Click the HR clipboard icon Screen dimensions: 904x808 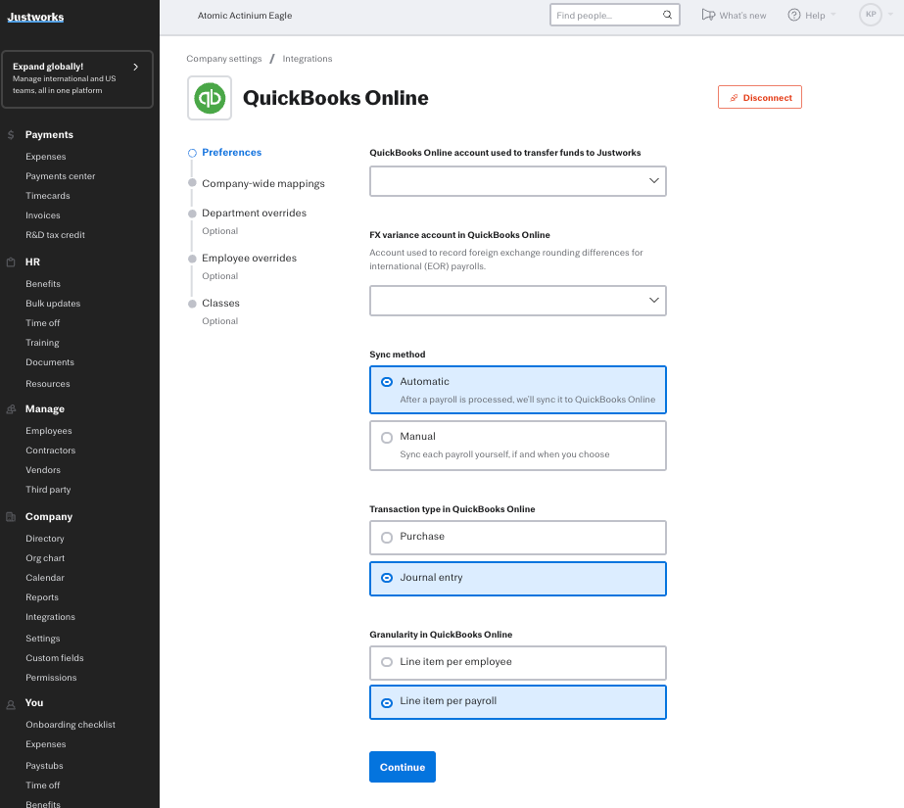pyautogui.click(x=10, y=262)
